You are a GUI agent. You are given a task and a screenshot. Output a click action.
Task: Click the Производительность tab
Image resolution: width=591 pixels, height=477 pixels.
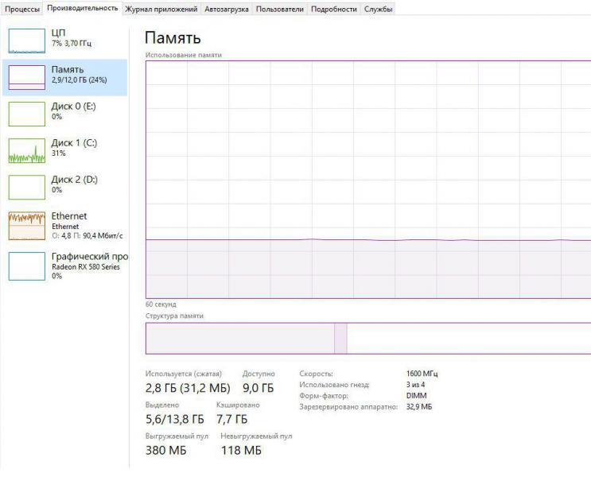(83, 9)
